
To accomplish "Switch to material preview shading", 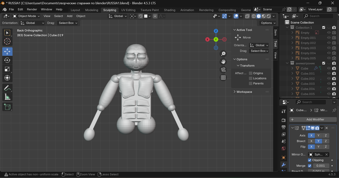I will coord(264,16).
